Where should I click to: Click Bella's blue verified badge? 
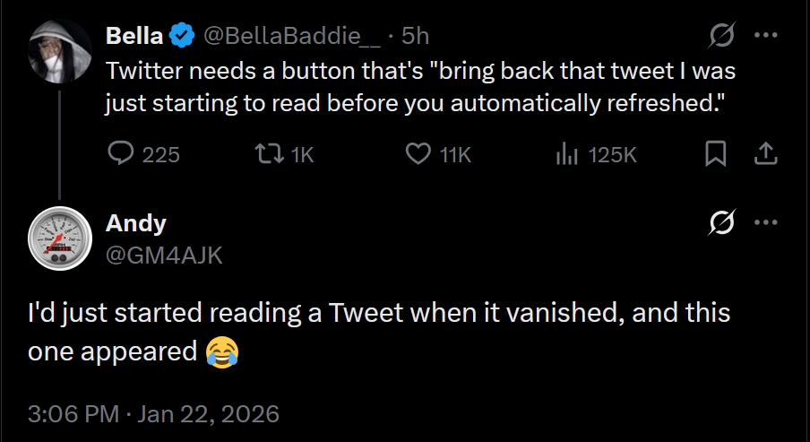pos(184,36)
